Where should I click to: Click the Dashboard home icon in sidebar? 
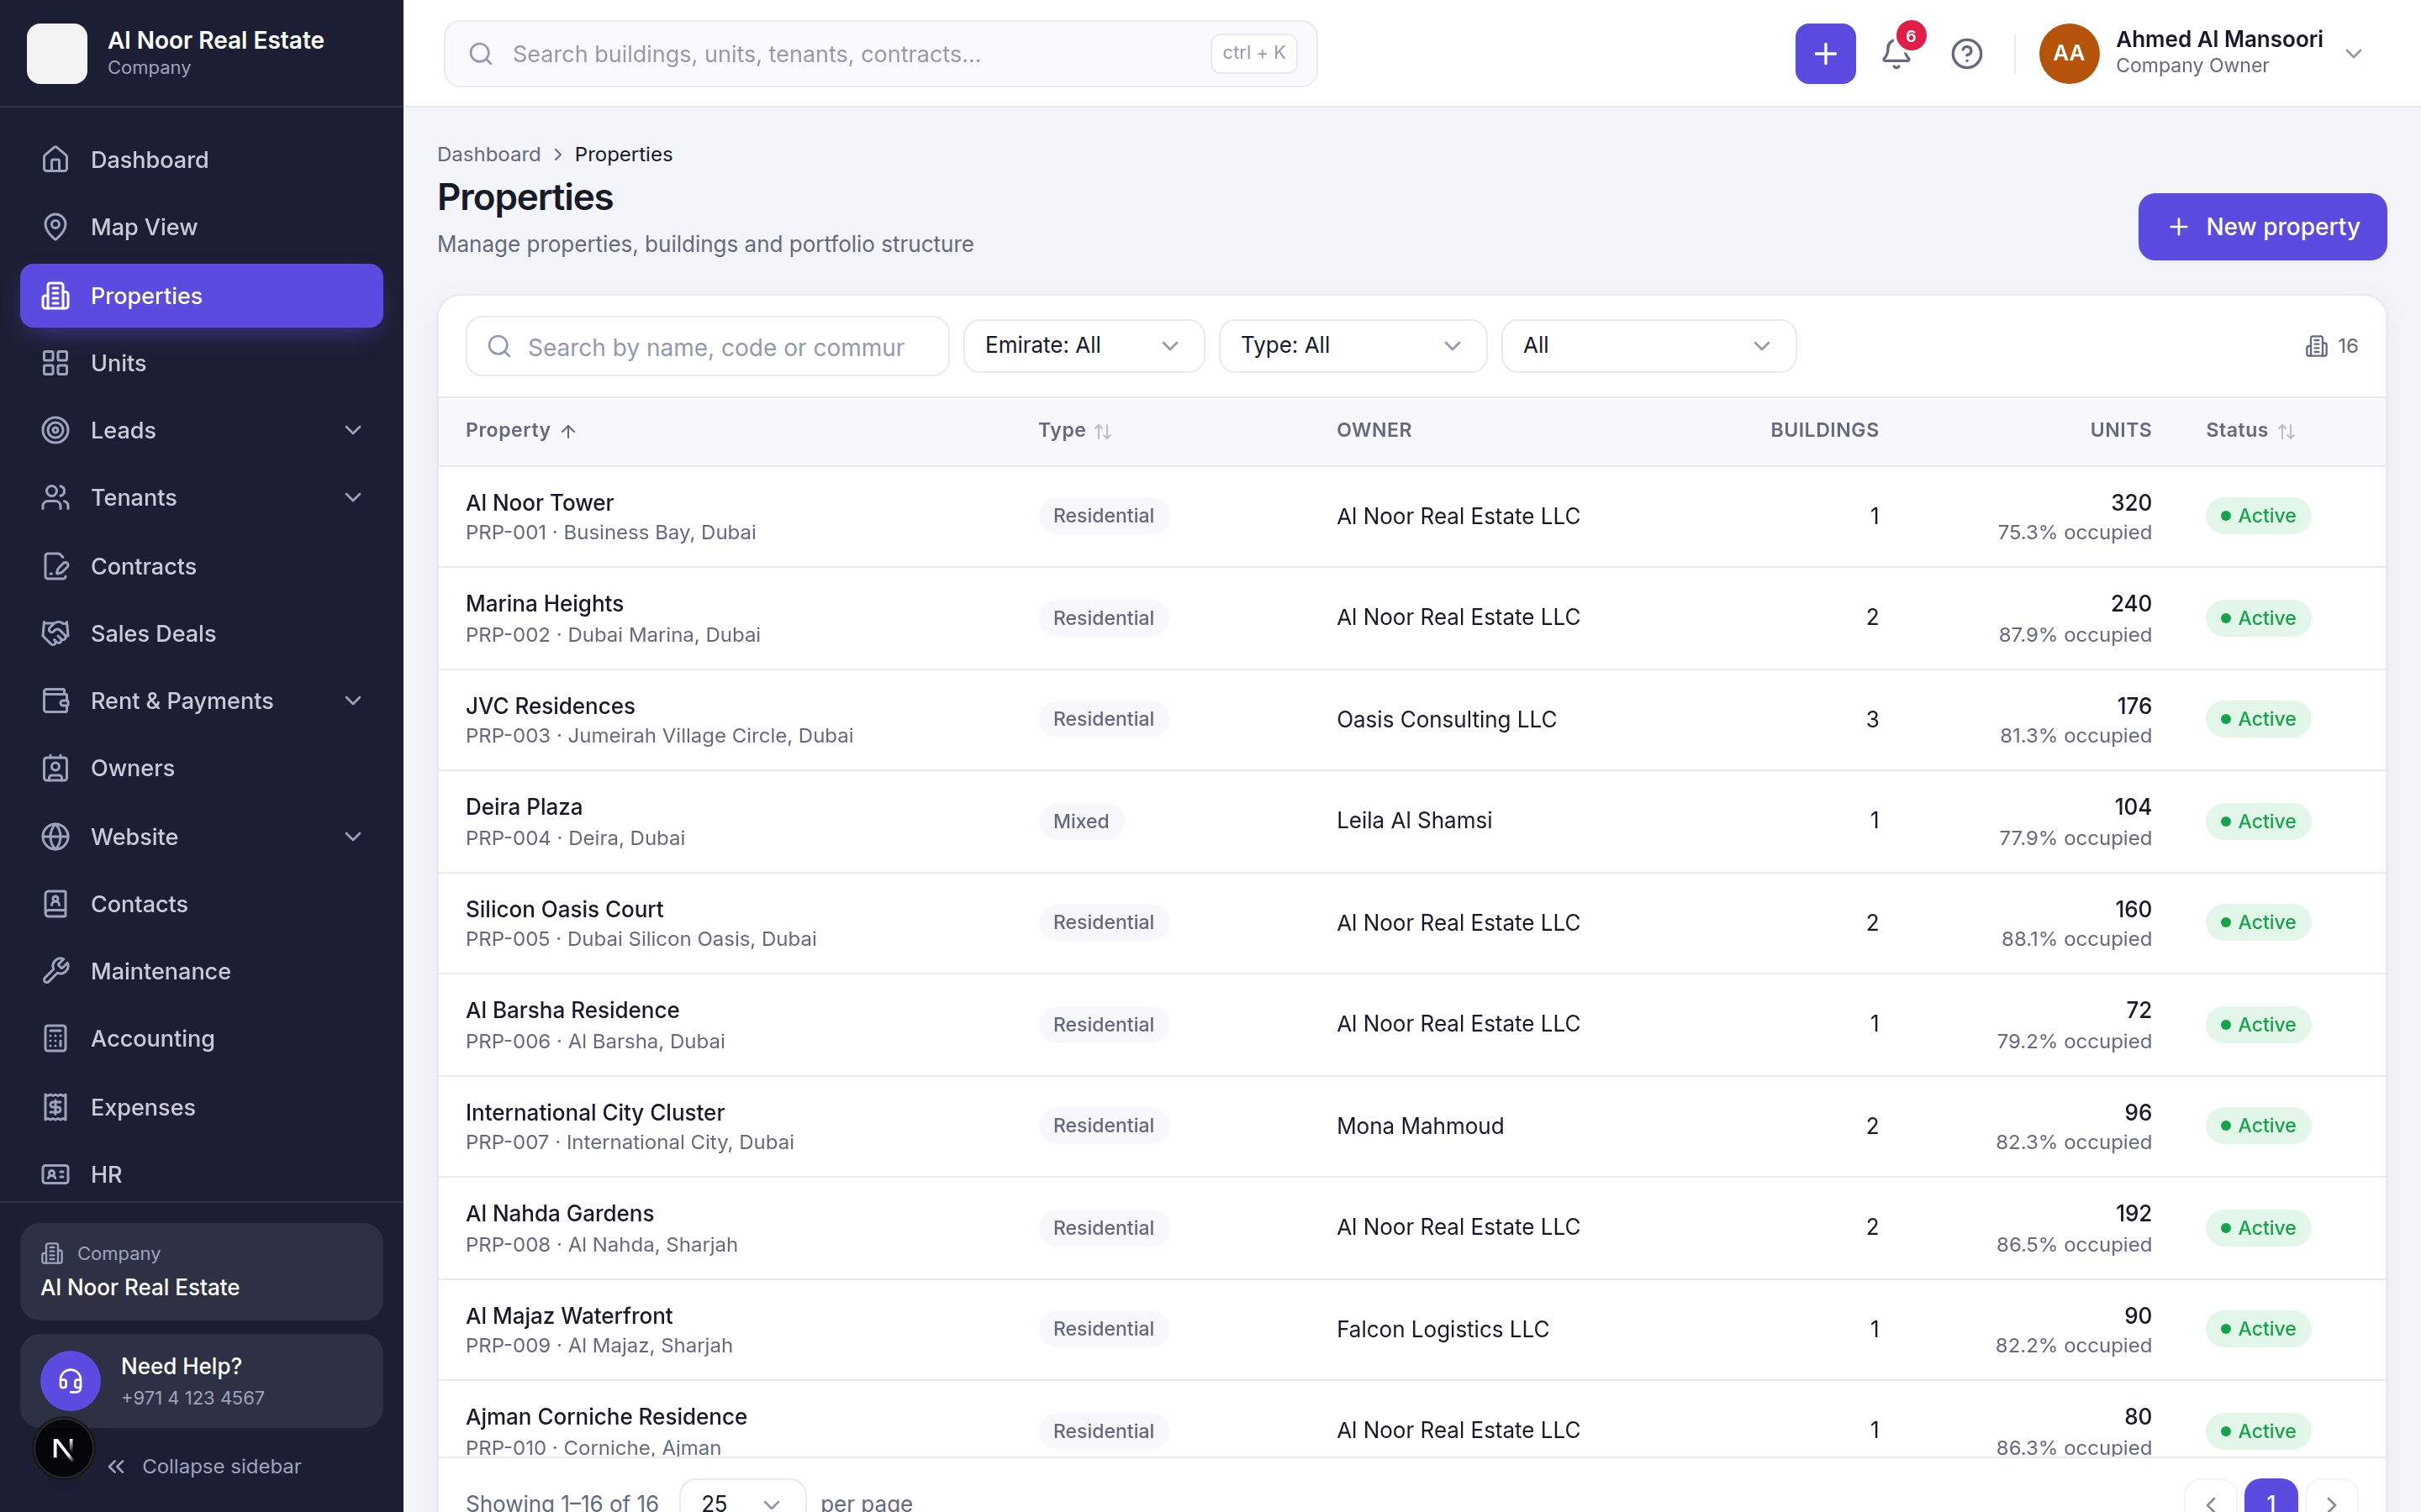point(56,159)
